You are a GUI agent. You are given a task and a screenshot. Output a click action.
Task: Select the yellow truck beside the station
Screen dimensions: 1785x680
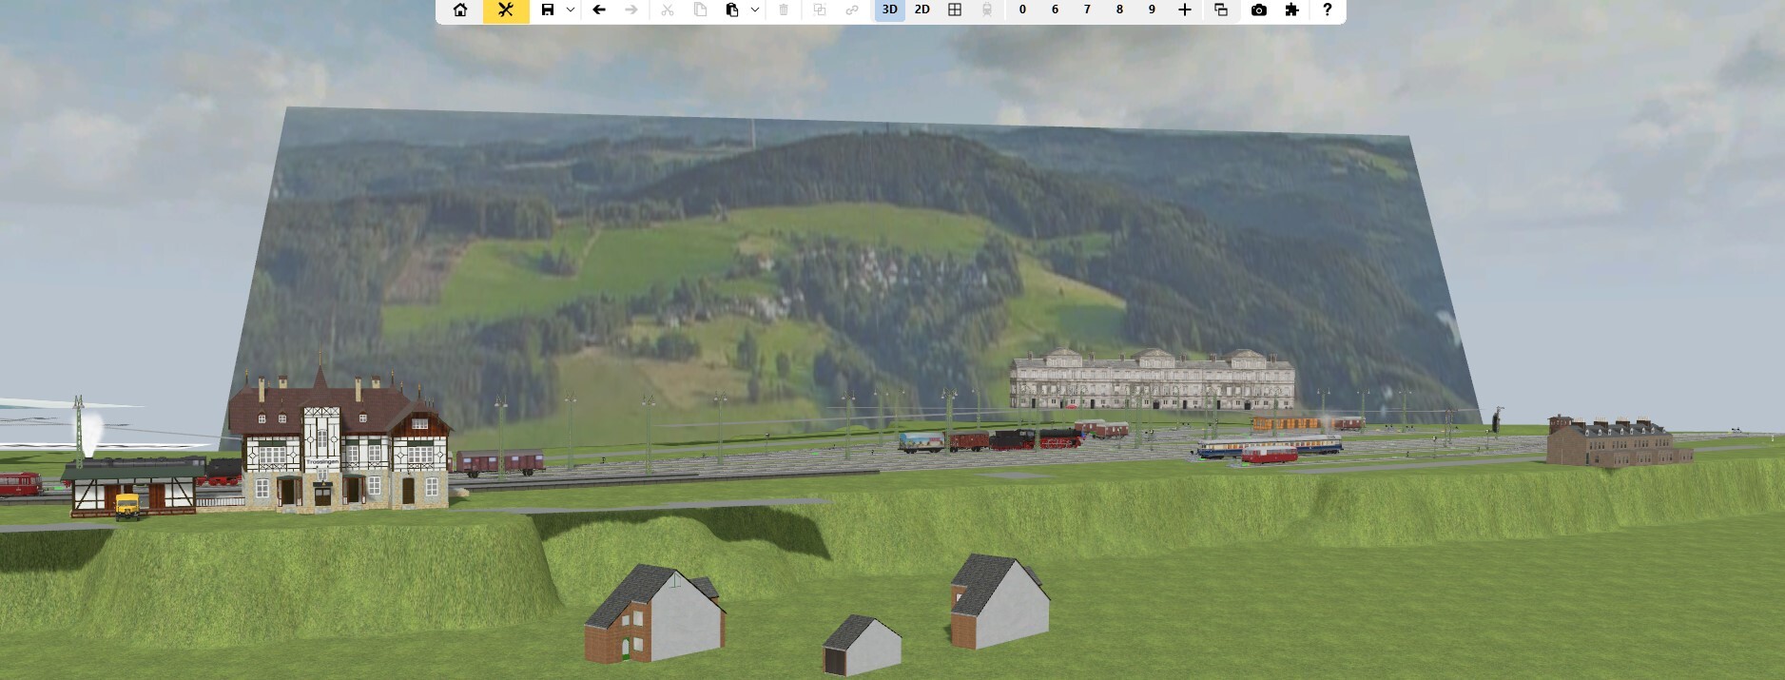(127, 506)
